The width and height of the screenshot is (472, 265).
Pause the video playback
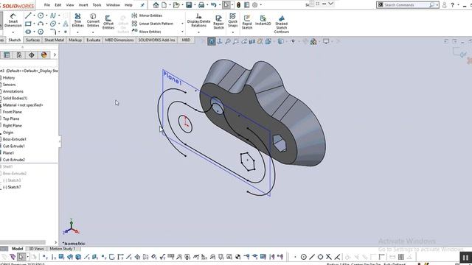click(x=465, y=258)
